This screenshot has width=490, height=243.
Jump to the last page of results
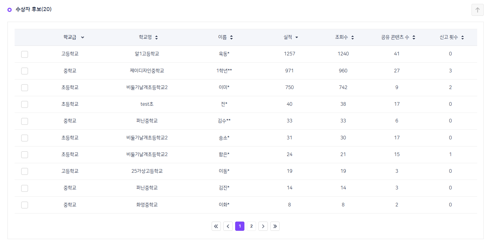275,226
